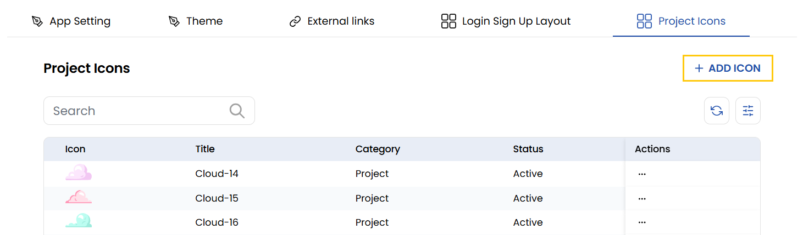The image size is (803, 235).
Task: Open actions menu for Cloud-16 row
Action: pyautogui.click(x=641, y=222)
